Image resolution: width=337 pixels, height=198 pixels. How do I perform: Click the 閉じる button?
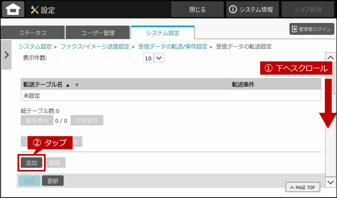point(197,10)
